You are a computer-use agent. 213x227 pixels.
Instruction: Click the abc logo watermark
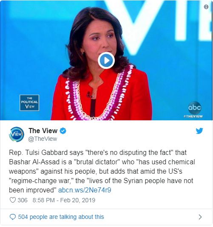tap(195, 108)
